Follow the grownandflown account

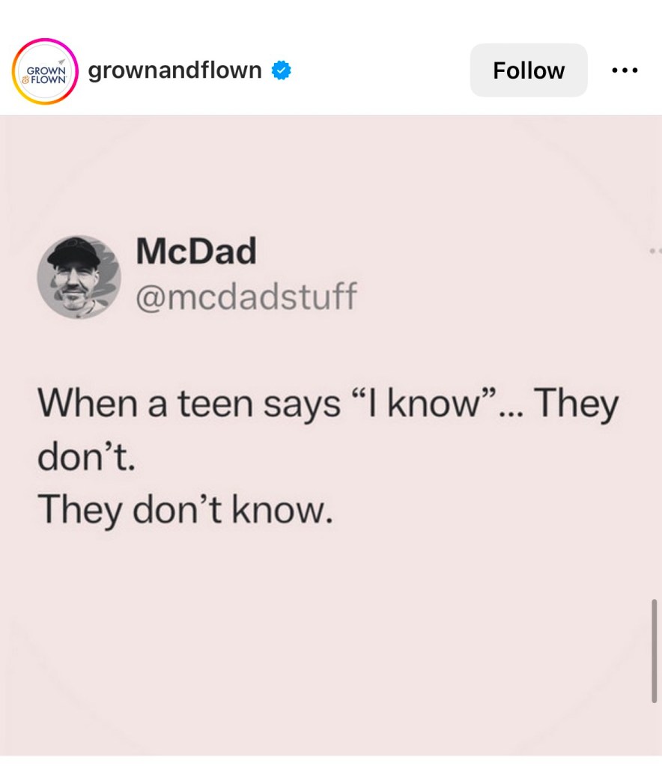point(529,70)
